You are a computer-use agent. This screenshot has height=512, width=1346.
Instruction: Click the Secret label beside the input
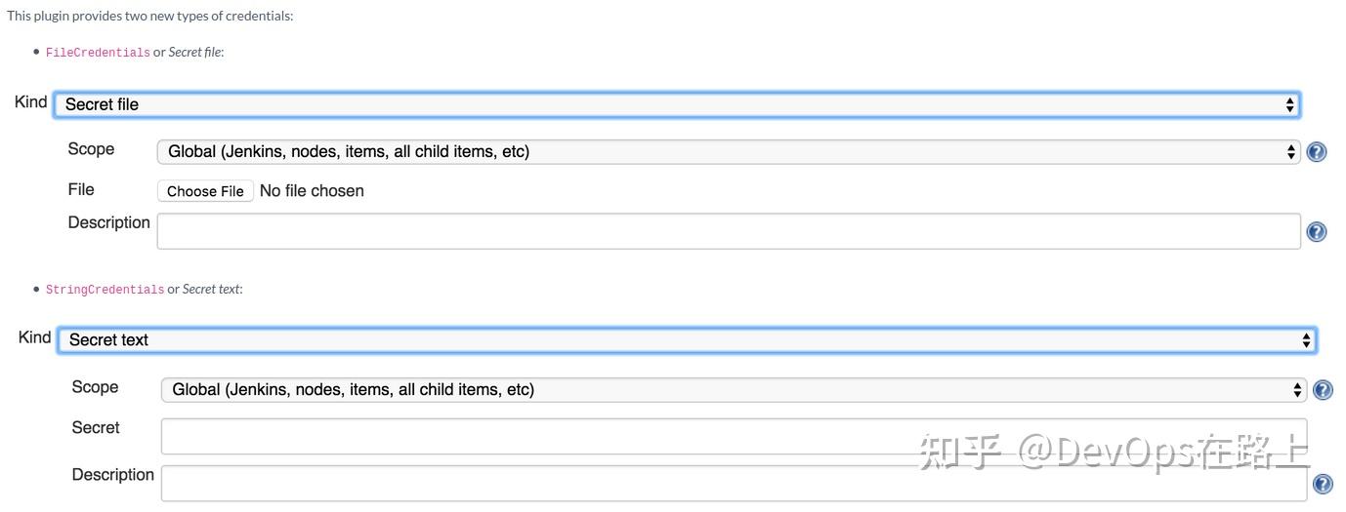tap(96, 427)
